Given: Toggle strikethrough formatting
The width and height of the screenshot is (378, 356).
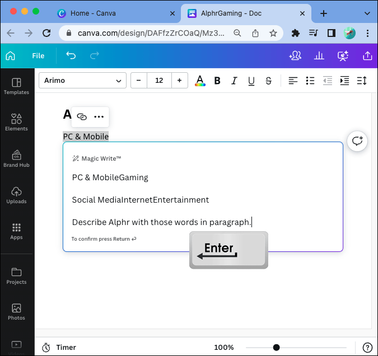Looking at the screenshot, I should pos(268,81).
